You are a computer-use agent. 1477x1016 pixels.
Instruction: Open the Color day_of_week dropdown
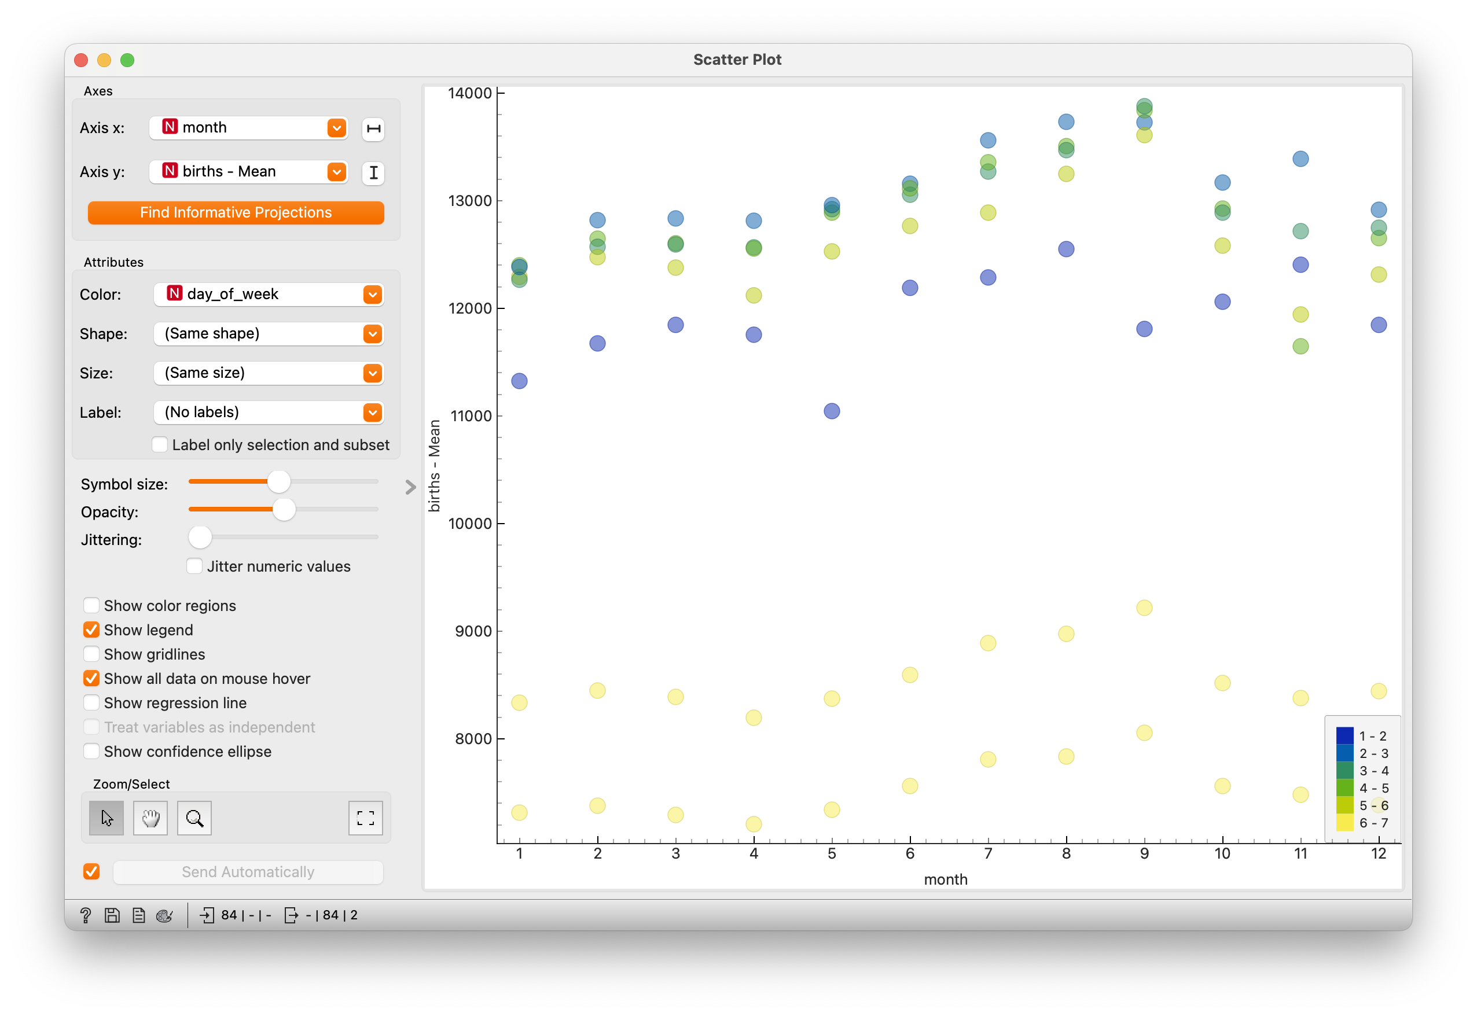[x=268, y=294]
